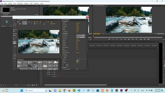Click the fill Color swatch
This screenshot has width=165, height=93.
point(77,61)
